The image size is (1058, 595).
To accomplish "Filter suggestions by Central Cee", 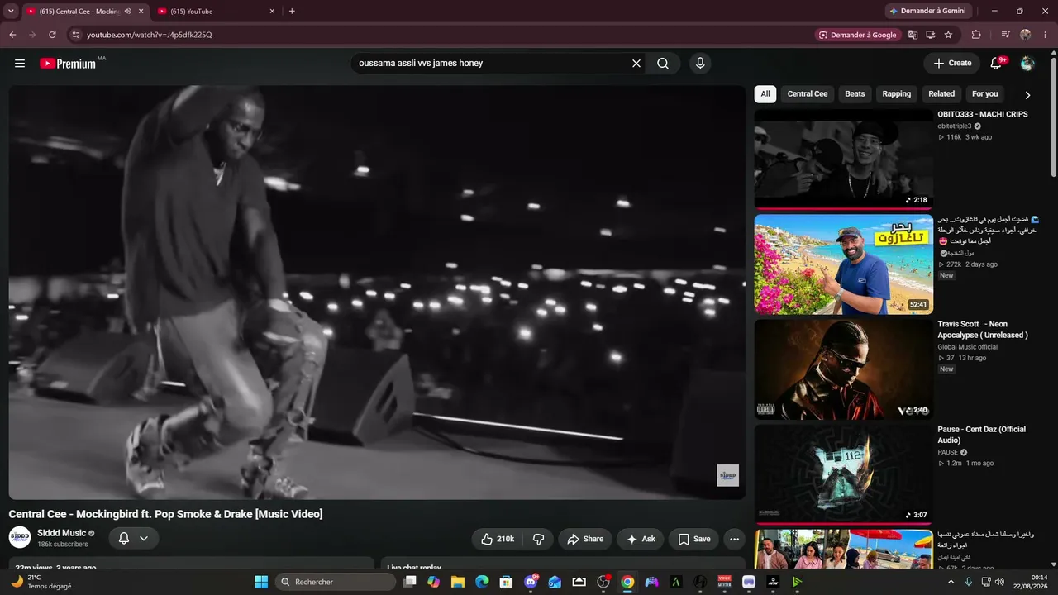I will pyautogui.click(x=808, y=94).
